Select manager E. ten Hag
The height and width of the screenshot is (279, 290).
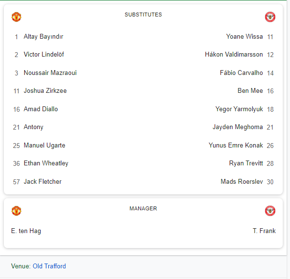coord(26,231)
